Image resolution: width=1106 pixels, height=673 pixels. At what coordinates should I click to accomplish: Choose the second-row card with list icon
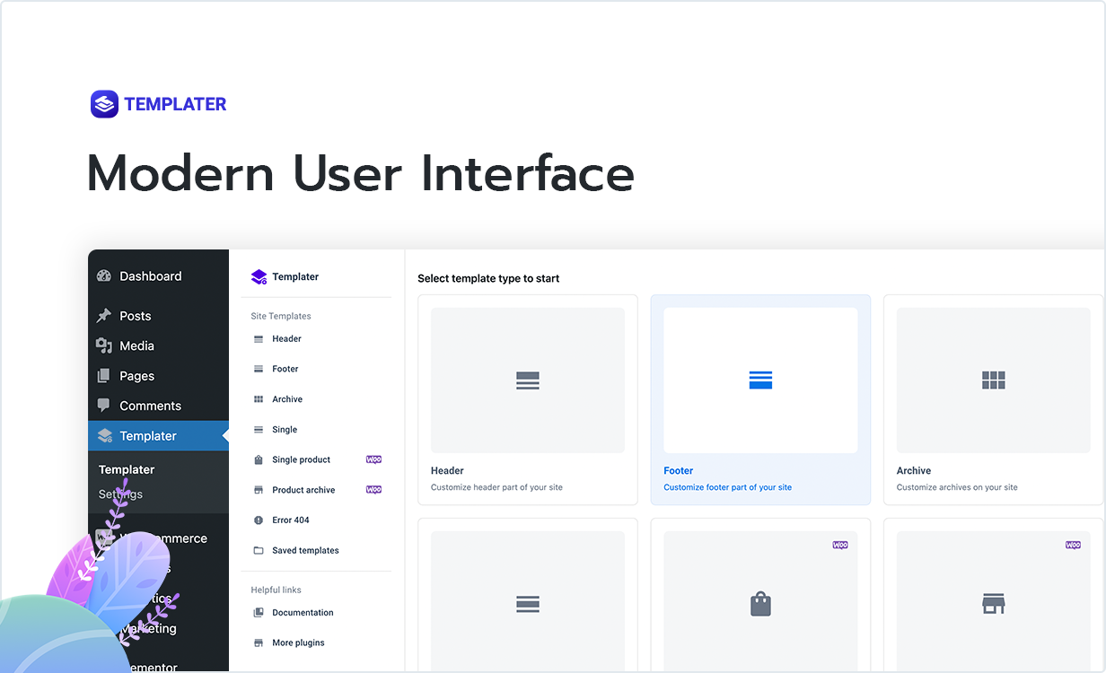528,596
